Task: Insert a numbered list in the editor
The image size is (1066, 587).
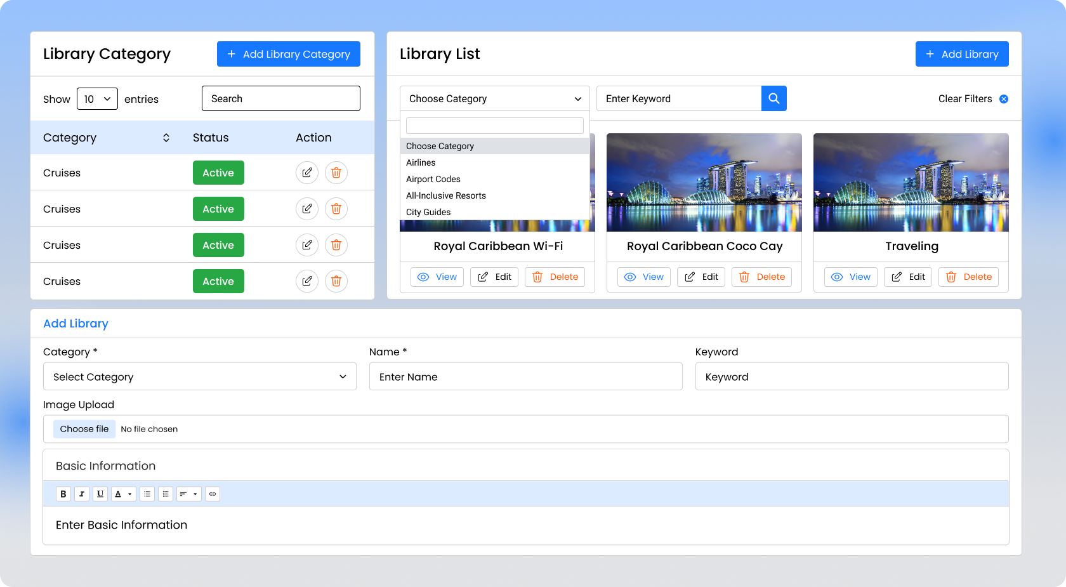Action: (166, 494)
